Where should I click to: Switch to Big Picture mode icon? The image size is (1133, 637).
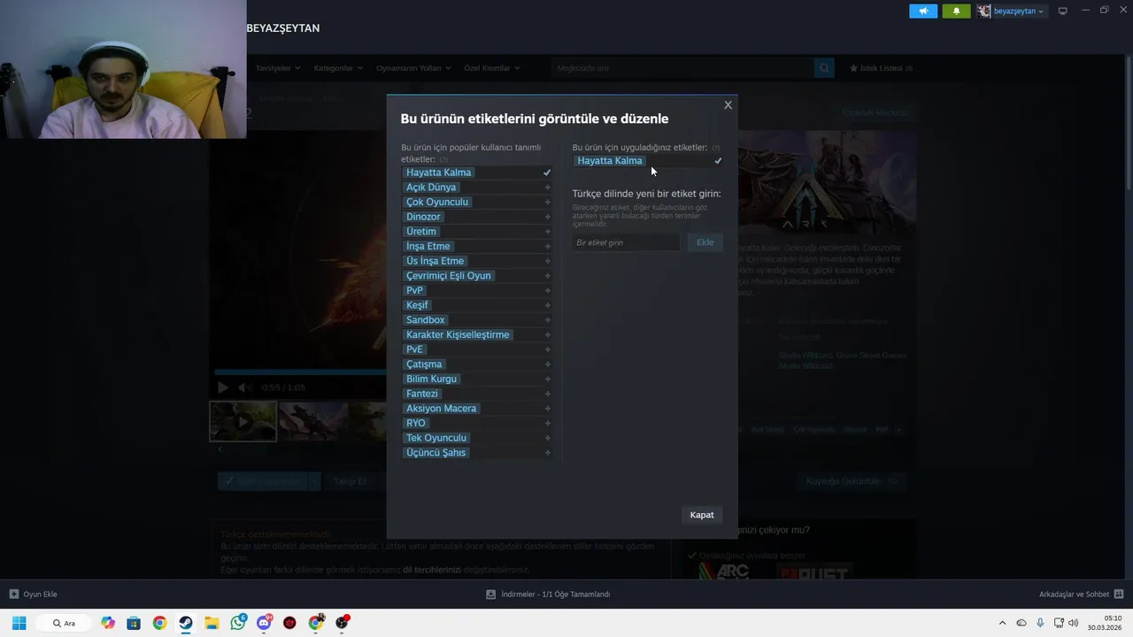[1062, 12]
